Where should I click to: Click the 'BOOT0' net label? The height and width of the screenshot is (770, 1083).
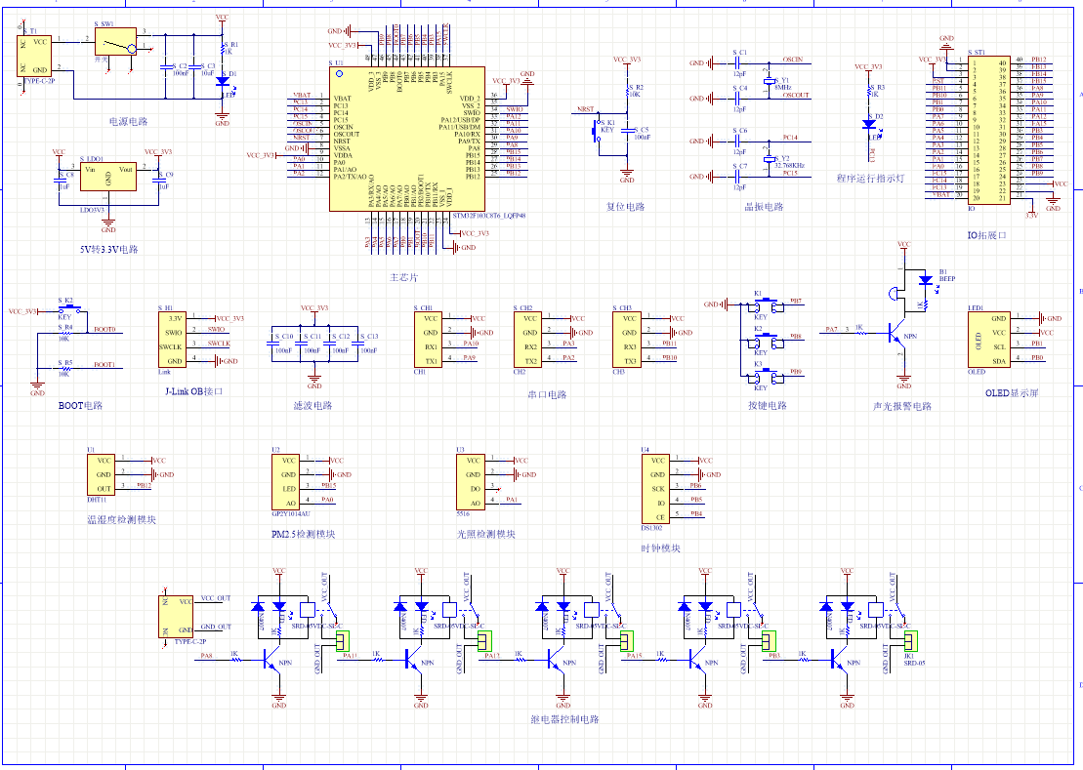105,329
